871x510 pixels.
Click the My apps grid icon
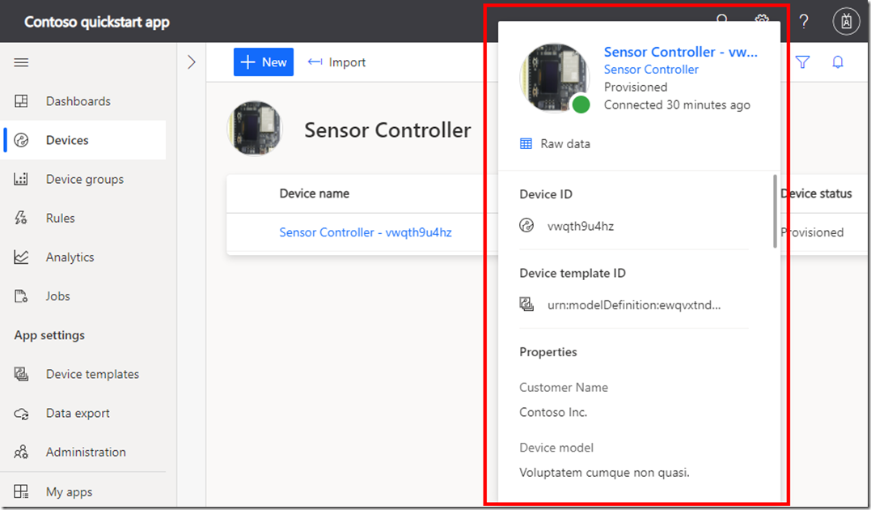21,491
